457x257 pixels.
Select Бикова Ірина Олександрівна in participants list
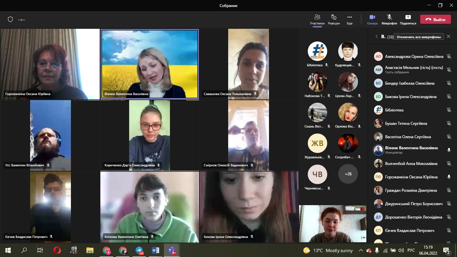413,97
